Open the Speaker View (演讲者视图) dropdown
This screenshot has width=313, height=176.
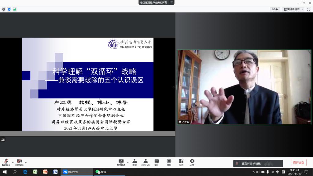(293, 9)
